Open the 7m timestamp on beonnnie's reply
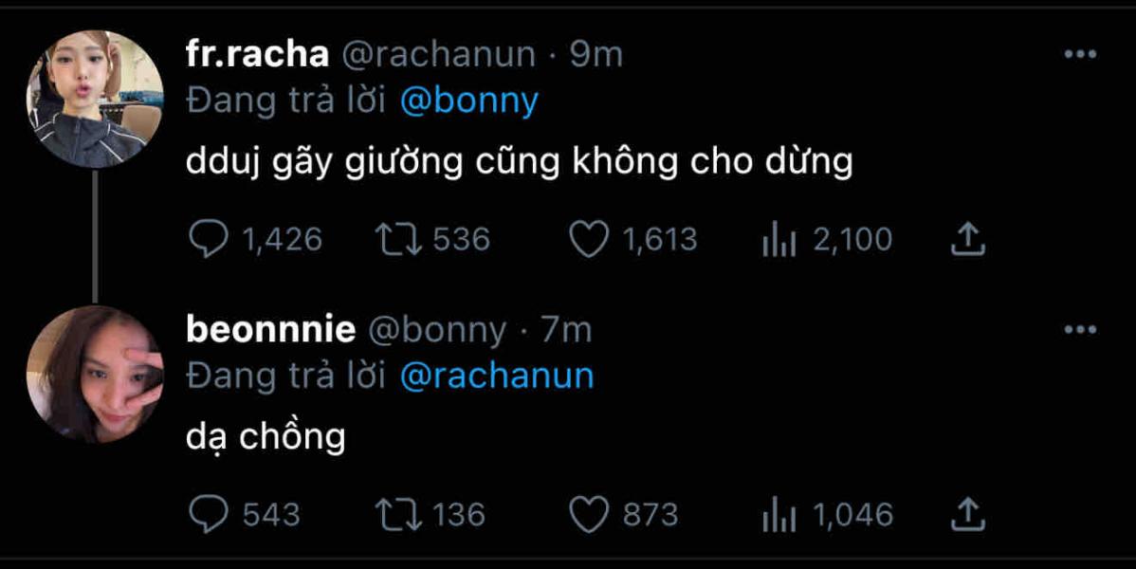Viewport: 1136px width, 569px height. click(x=566, y=330)
